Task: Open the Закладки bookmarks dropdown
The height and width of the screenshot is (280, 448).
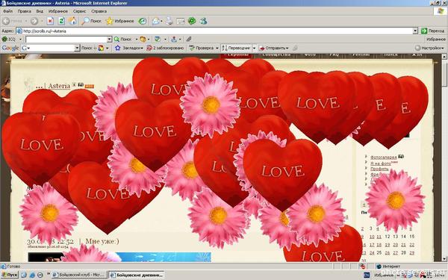Action: (x=128, y=48)
